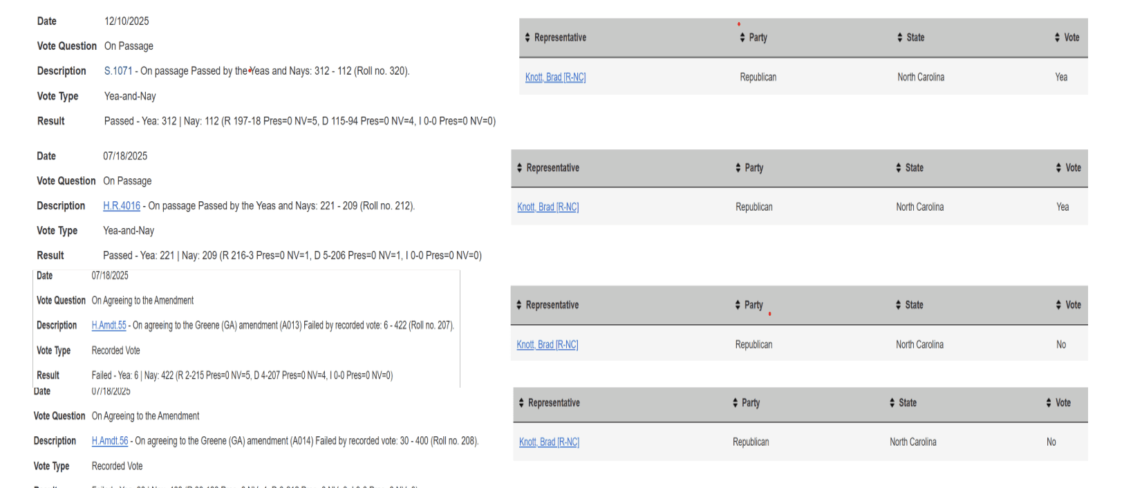The width and height of the screenshot is (1142, 488).
Task: Select the Representative column header of the first table
Action: click(x=558, y=37)
